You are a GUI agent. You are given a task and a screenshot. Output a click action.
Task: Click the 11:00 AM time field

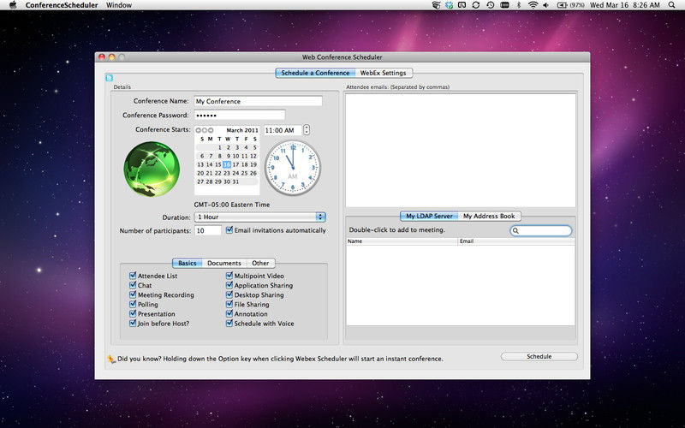tap(283, 130)
